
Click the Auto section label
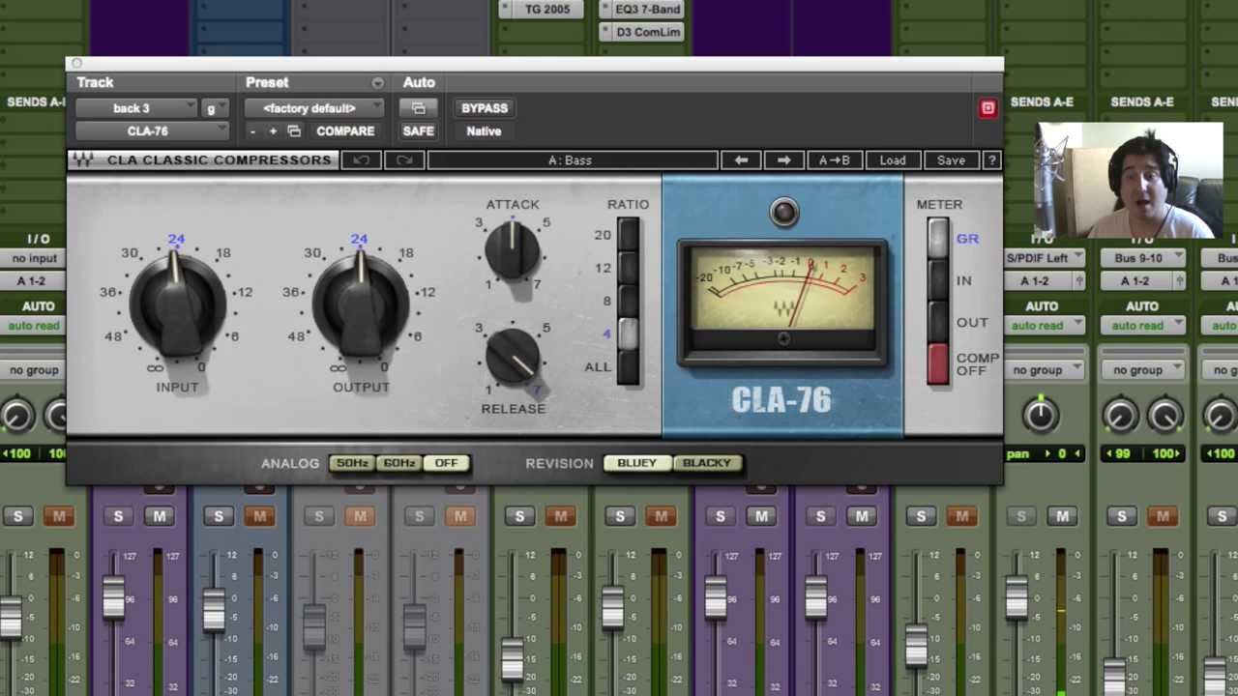pos(419,83)
